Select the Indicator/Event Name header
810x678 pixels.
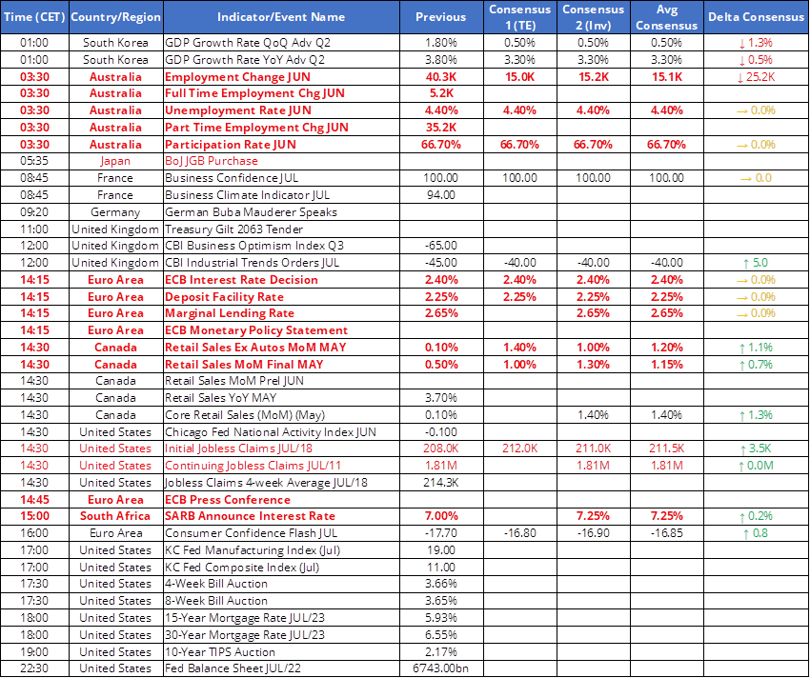(281, 17)
